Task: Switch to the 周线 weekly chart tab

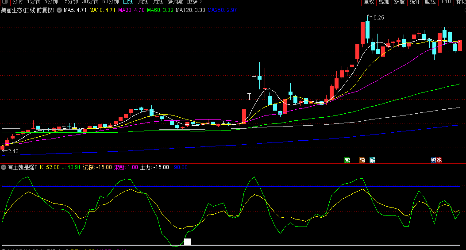Action: tap(143, 2)
